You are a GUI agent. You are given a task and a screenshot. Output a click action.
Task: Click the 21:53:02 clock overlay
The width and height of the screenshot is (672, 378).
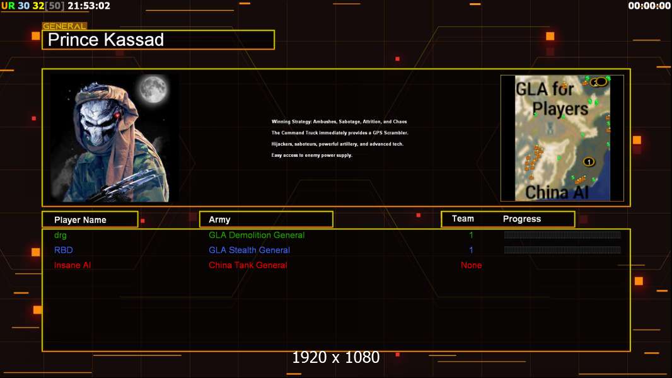[89, 6]
